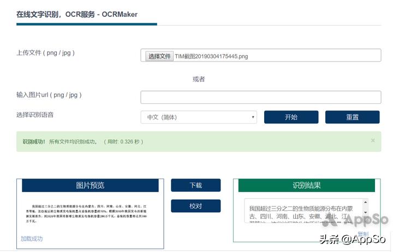Screen dimensions: 393x252
Task: Click the 复制 copy link
Action: point(362,234)
